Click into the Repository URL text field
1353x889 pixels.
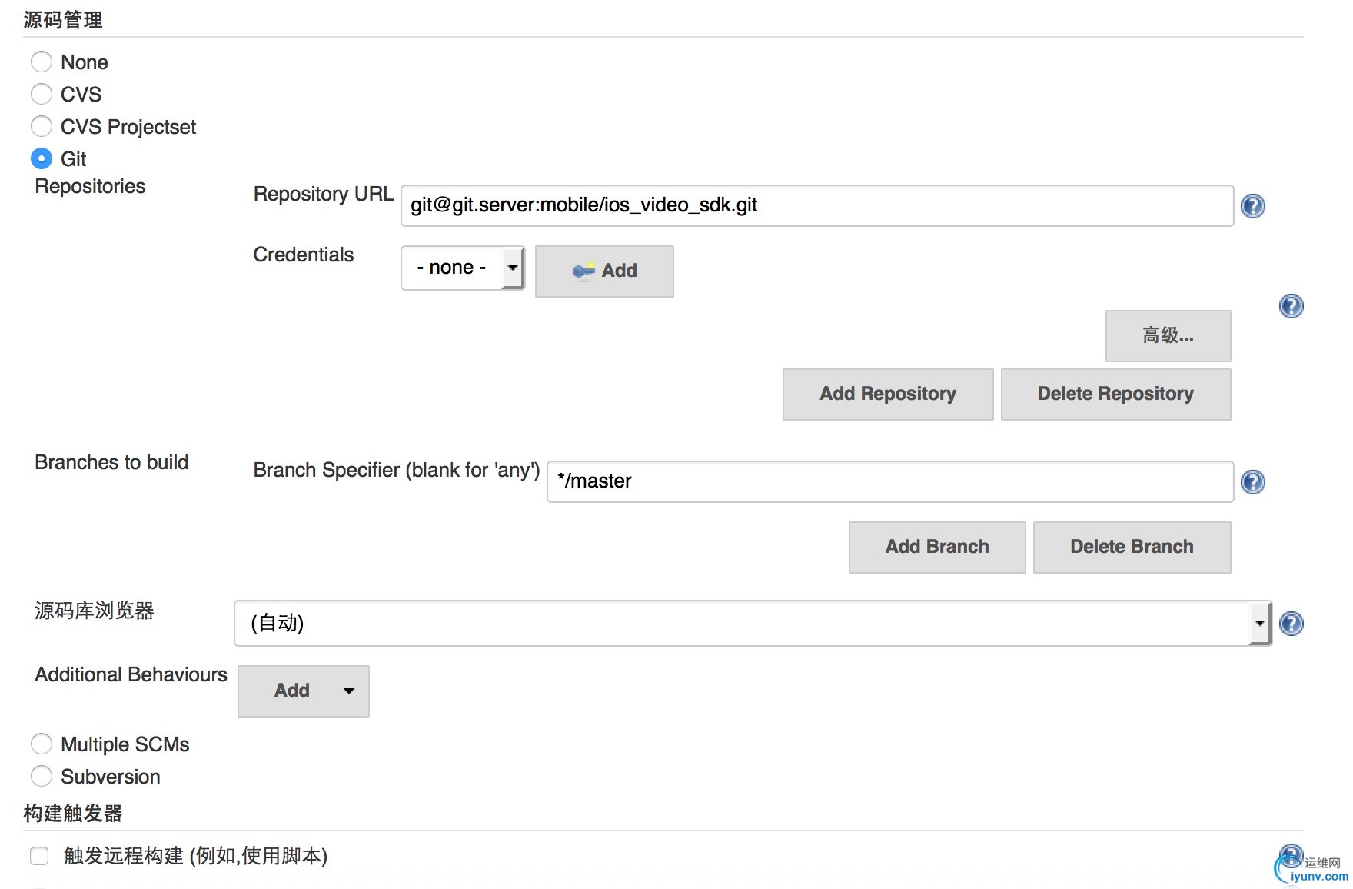[816, 205]
